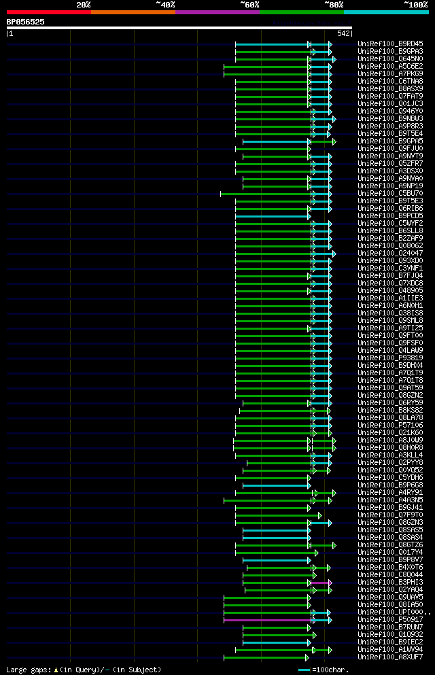The width and height of the screenshot is (435, 675).
Task: Select the UniRef100_Q01JC3 label
Action: 390,104
